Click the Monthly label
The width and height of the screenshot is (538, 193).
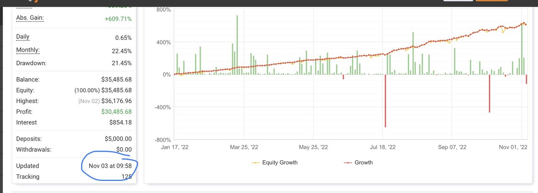tap(28, 50)
